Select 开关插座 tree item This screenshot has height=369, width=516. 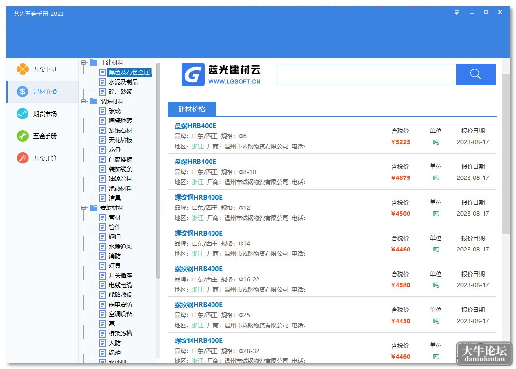pos(121,276)
